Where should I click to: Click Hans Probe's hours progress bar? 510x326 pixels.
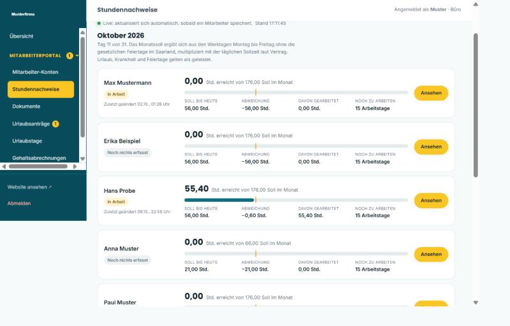click(296, 200)
